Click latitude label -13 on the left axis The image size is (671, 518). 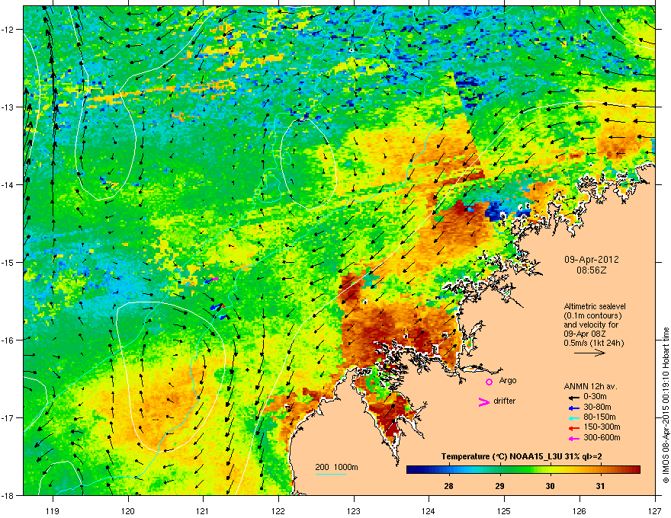point(8,107)
